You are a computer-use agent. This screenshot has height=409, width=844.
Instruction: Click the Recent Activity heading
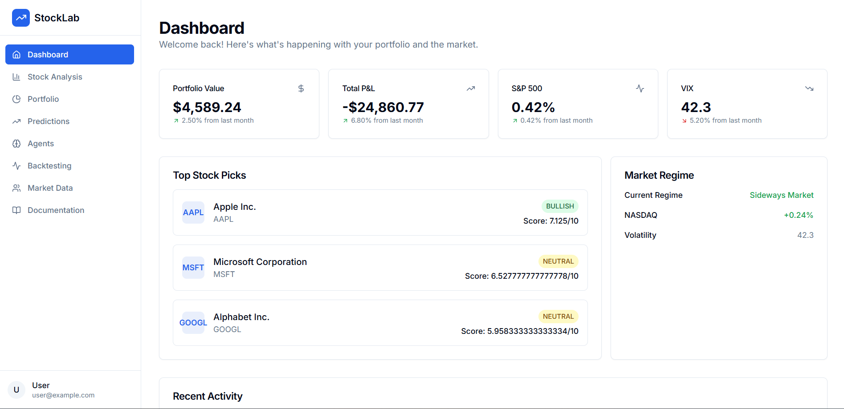(x=208, y=396)
